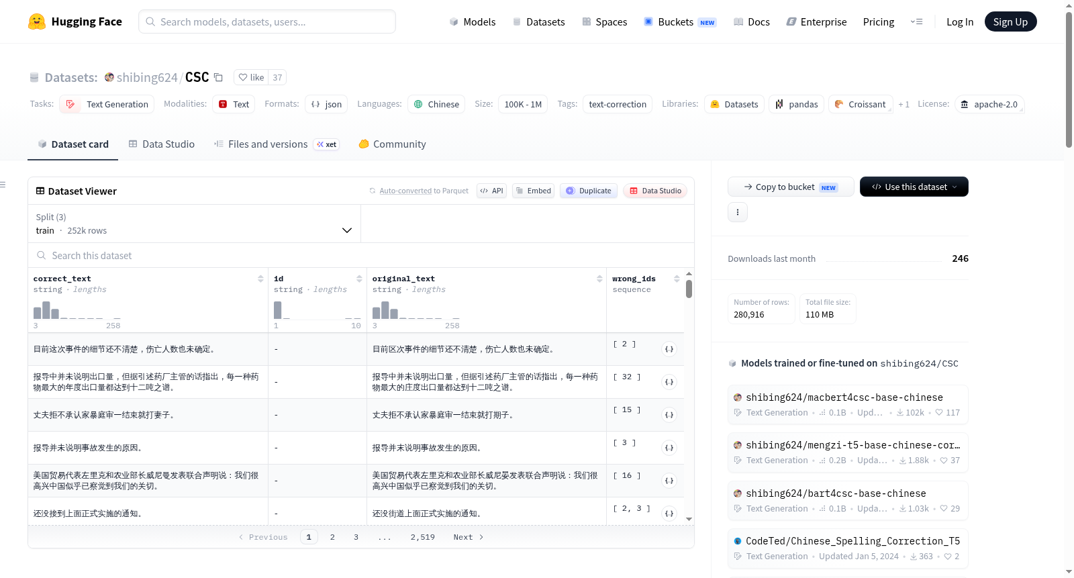Show the +1 more libraries
The height and width of the screenshot is (578, 1074).
pos(904,104)
